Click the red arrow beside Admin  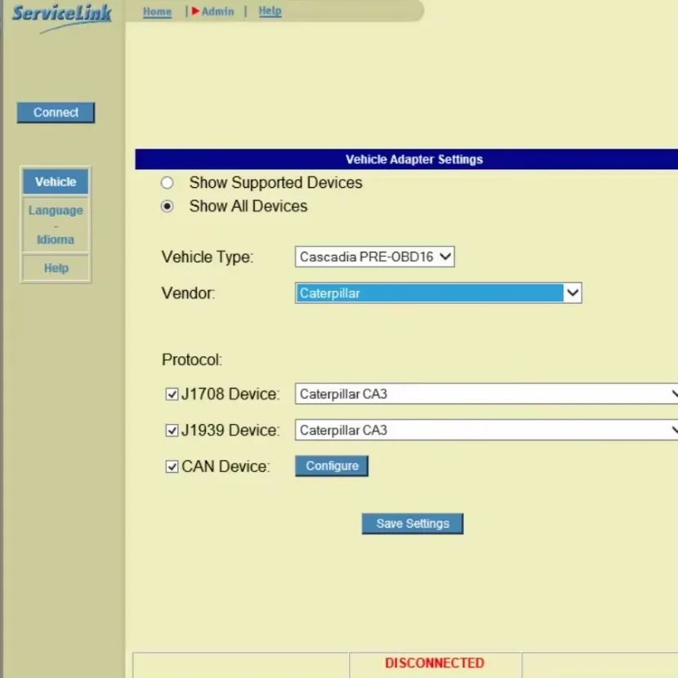pyautogui.click(x=196, y=11)
